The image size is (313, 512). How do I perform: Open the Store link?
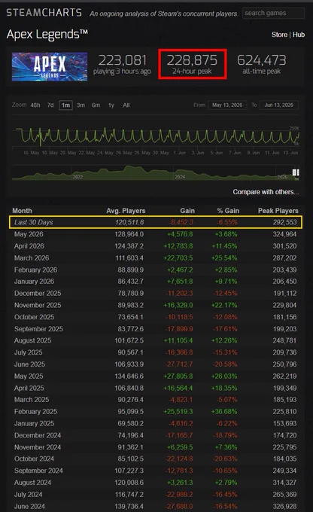point(279,35)
